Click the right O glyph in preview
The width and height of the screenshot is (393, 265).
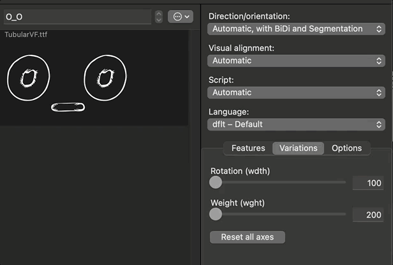(x=105, y=77)
